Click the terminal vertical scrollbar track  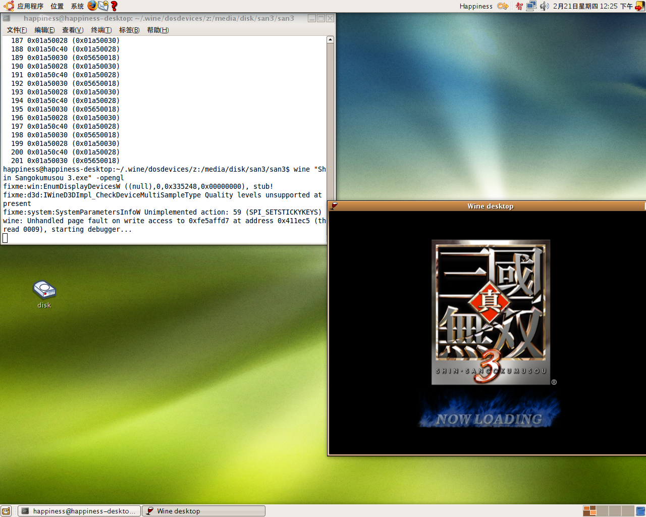[330, 121]
